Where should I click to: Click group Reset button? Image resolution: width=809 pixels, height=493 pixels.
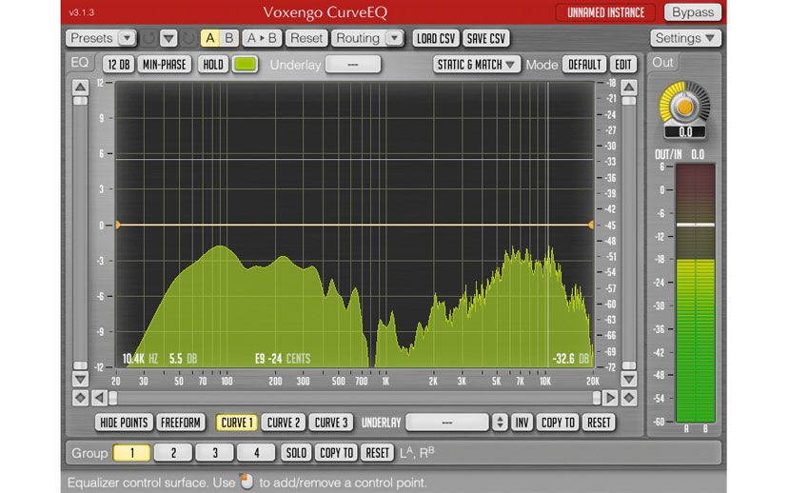[377, 453]
